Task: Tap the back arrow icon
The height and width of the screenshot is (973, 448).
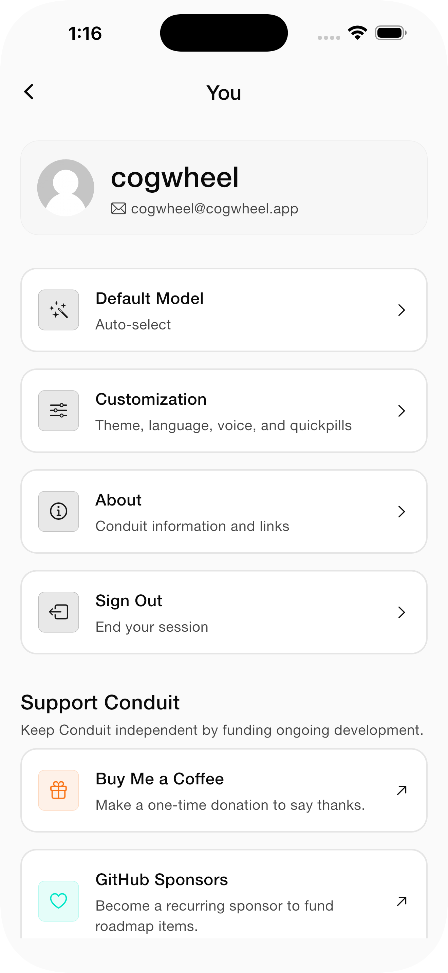Action: tap(29, 92)
